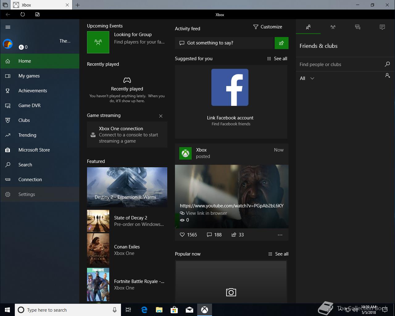Switch to Activity alerts tab
The width and height of the screenshot is (395, 316).
(382, 27)
